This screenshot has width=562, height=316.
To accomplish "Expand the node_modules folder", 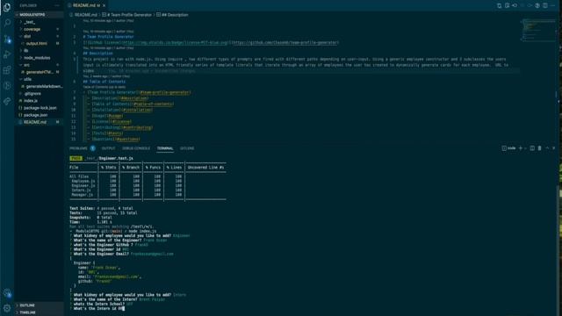I will pos(39,58).
